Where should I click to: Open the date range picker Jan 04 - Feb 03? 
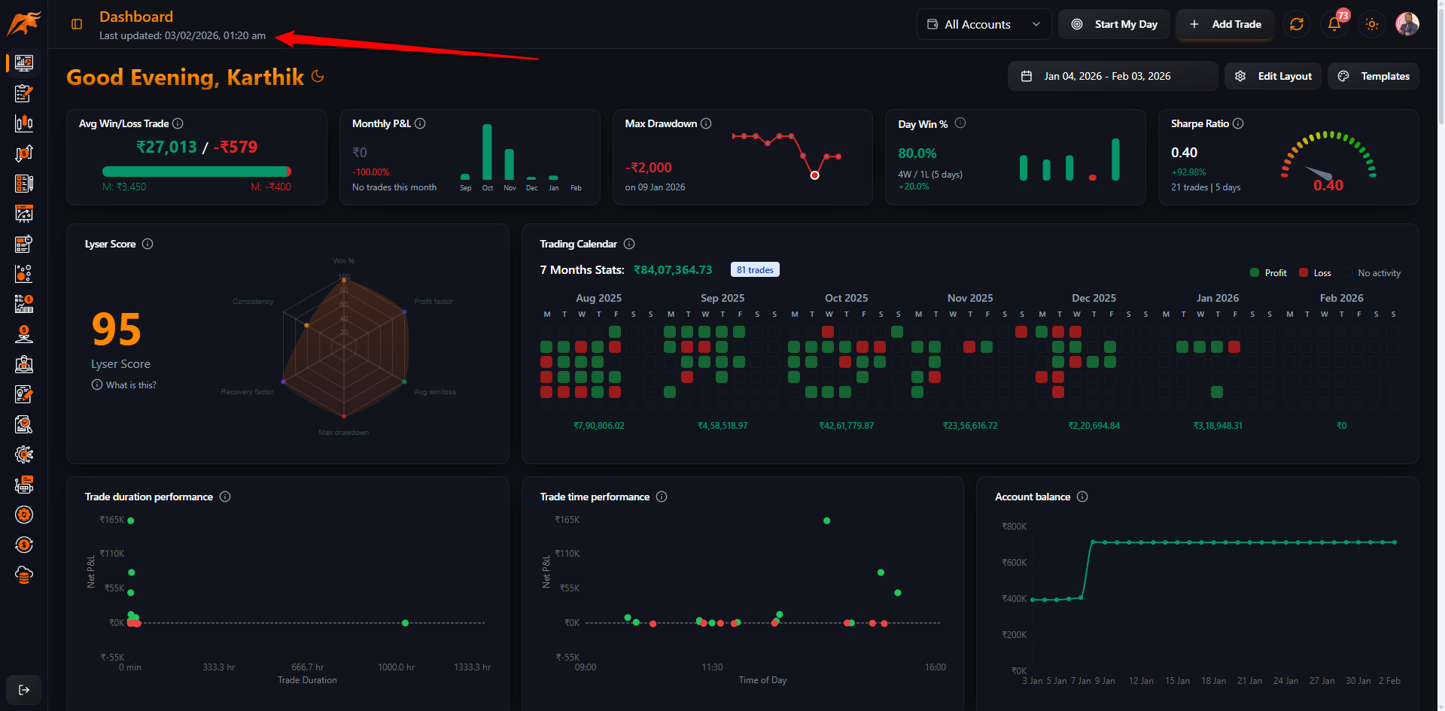click(x=1112, y=75)
